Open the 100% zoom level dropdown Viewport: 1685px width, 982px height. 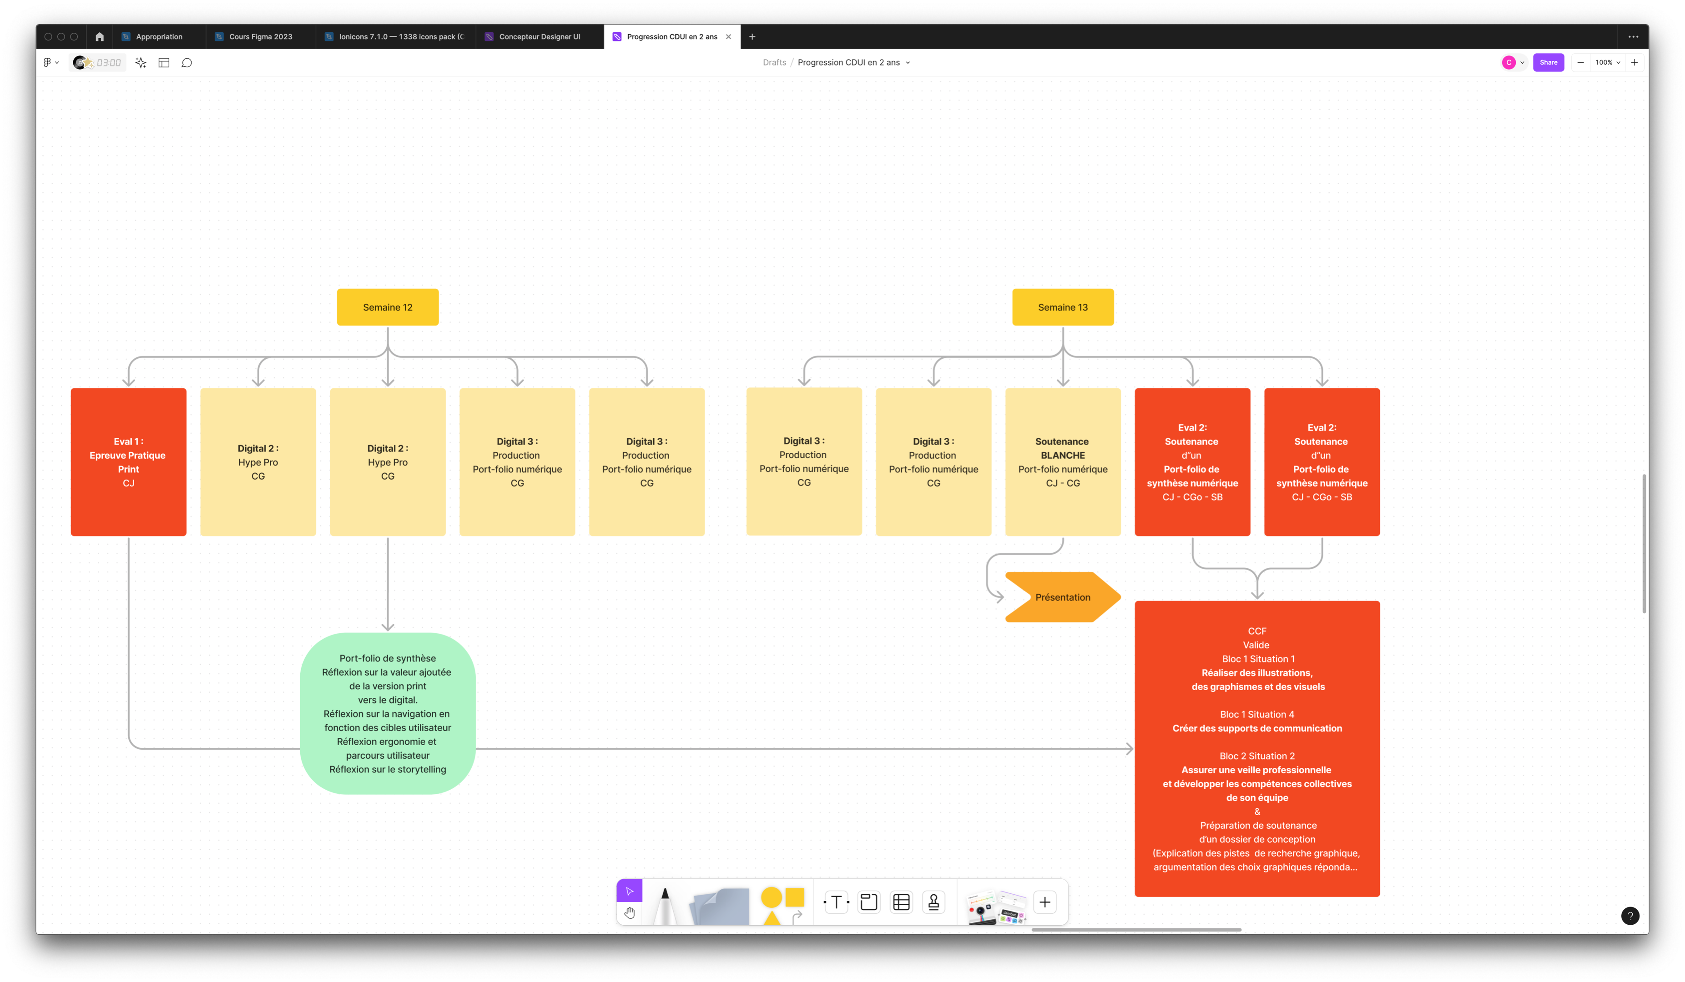1607,63
